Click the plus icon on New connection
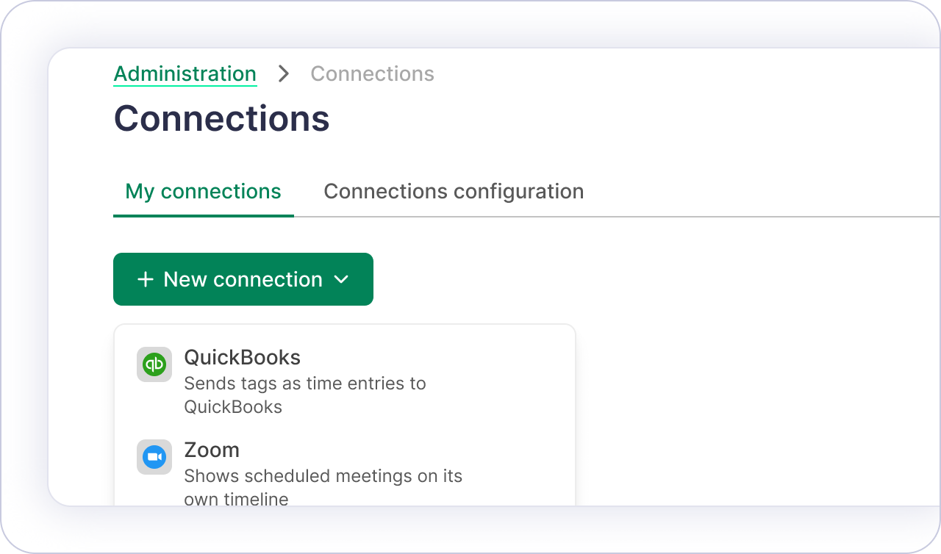The height and width of the screenshot is (554, 941). click(146, 279)
